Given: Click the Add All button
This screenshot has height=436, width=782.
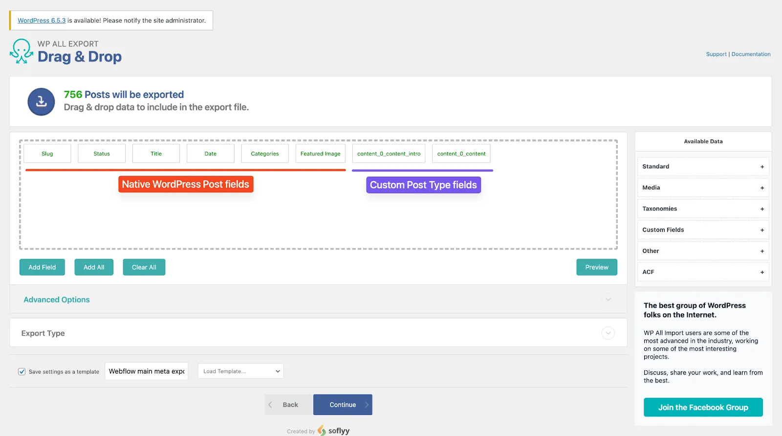Looking at the screenshot, I should 94,267.
